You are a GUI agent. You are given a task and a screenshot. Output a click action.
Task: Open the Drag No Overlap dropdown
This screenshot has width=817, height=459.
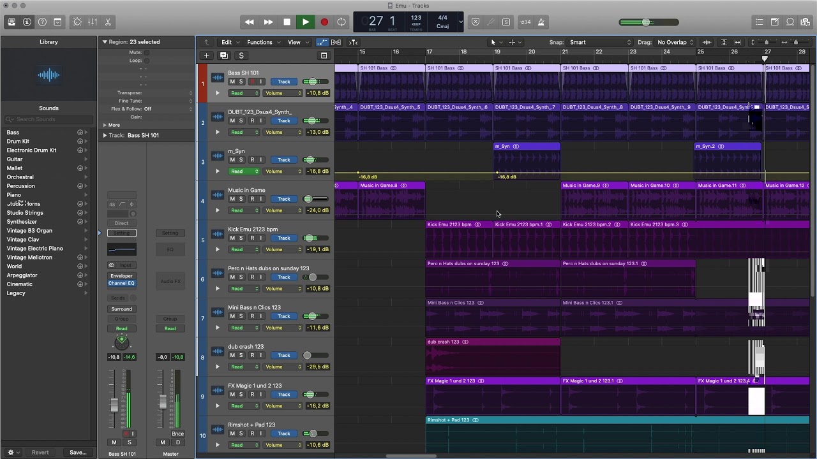tap(675, 42)
